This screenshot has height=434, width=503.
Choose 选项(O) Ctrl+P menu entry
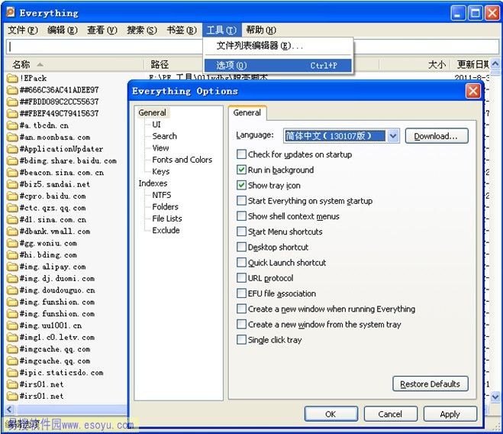point(278,65)
